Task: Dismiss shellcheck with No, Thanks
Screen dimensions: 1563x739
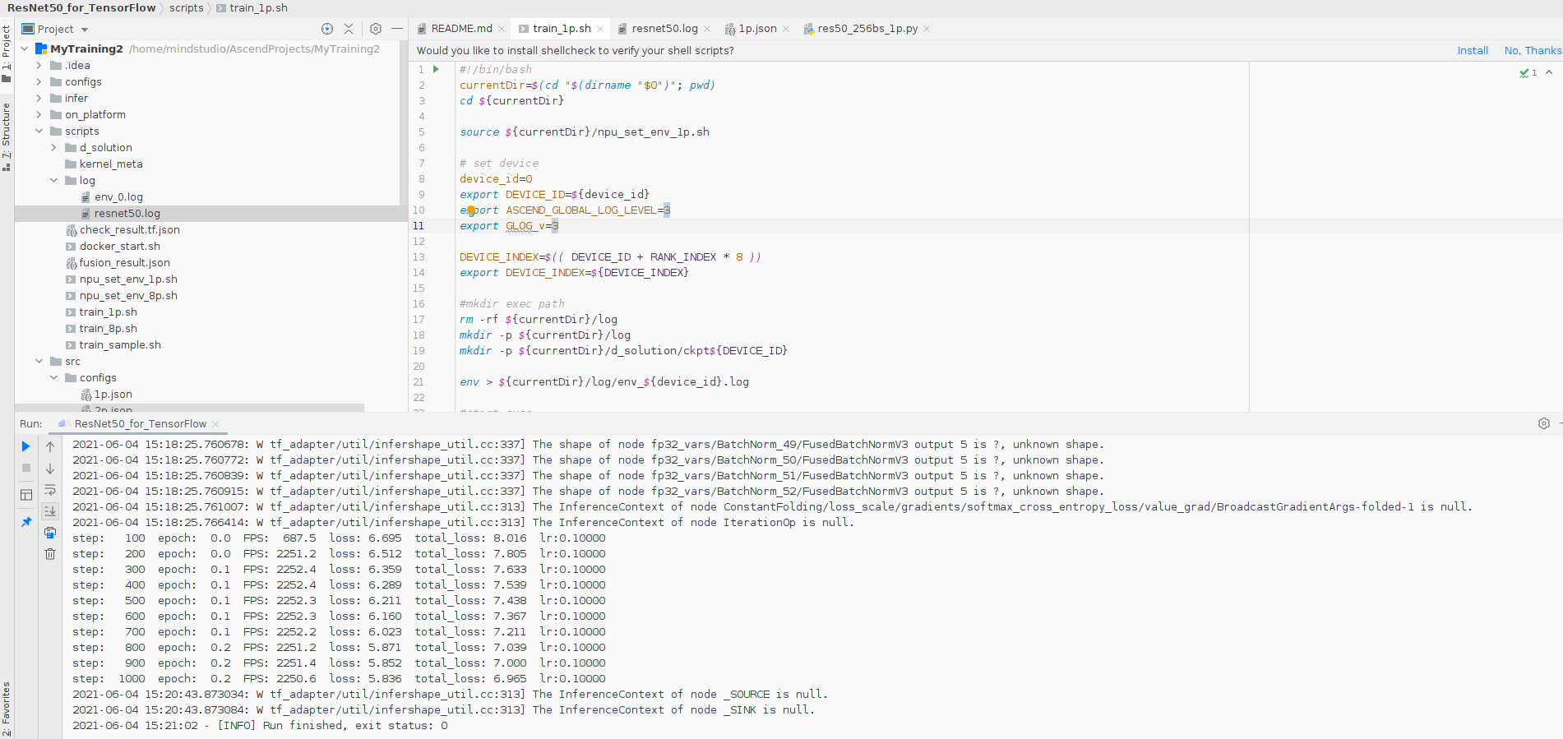Action: coord(1533,51)
